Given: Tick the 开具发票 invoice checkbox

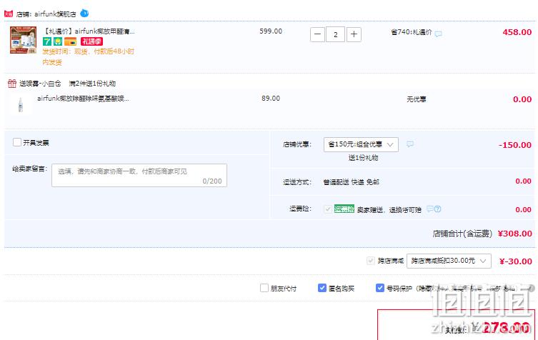Looking at the screenshot, I should coord(17,142).
